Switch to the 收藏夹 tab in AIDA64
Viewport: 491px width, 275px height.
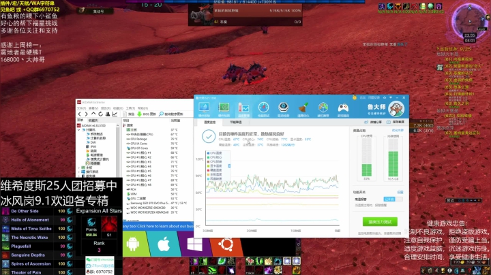(x=93, y=120)
